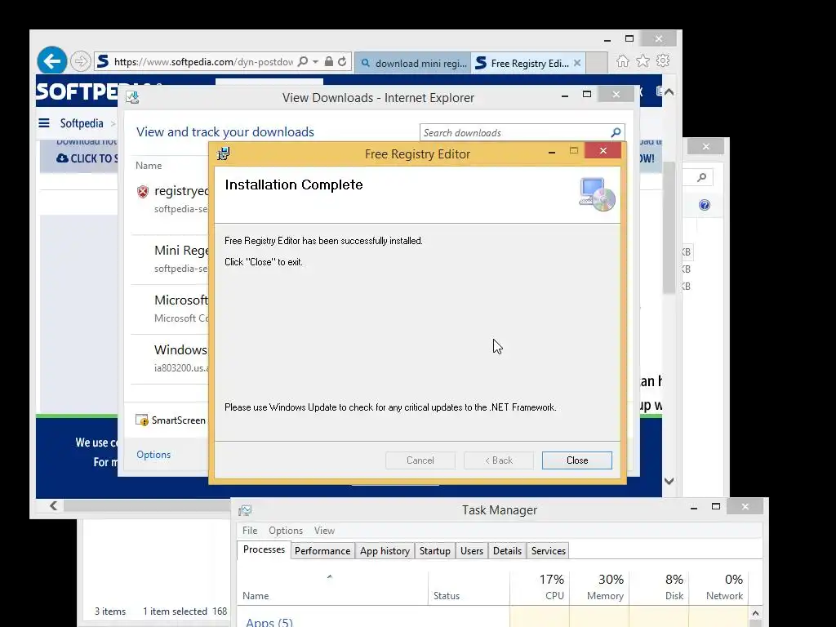Switch to Startup tab in Task Manager
The width and height of the screenshot is (836, 627).
click(435, 551)
